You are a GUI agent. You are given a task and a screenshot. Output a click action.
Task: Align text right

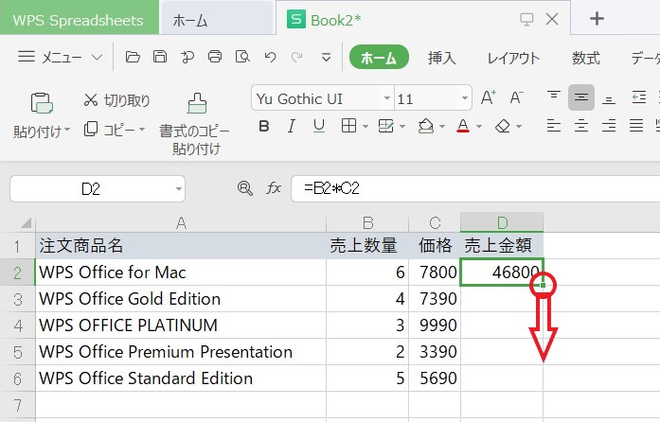tap(609, 126)
